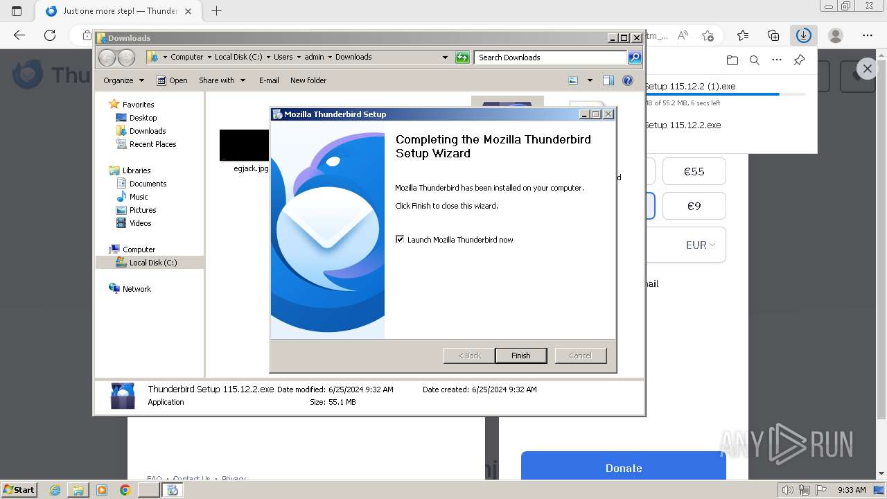
Task: Pin the downloads panel
Action: [799, 60]
